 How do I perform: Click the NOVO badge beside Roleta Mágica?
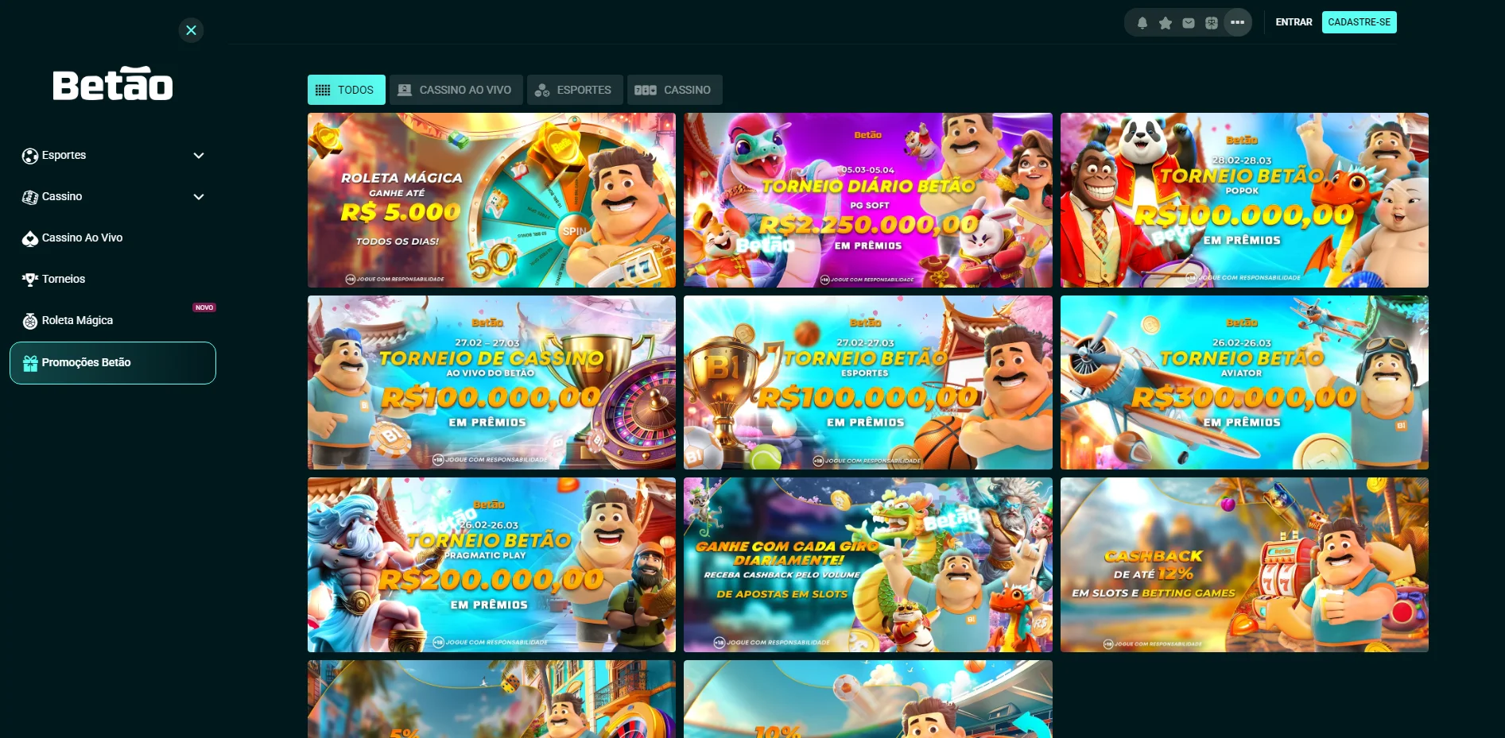coord(204,307)
